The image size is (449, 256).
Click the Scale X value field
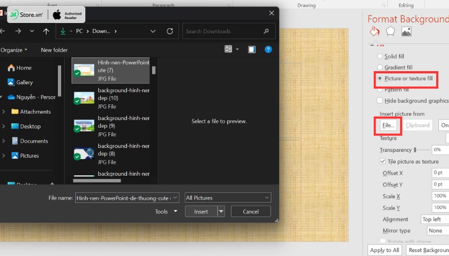[441, 196]
